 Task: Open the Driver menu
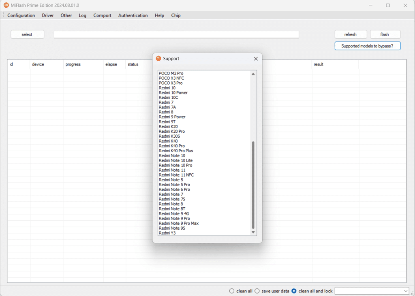(48, 15)
